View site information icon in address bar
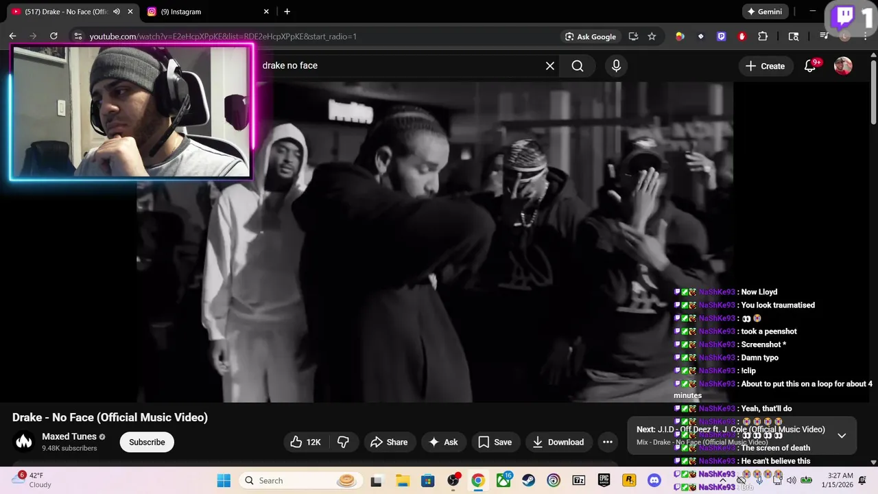878x494 pixels. pyautogui.click(x=78, y=36)
